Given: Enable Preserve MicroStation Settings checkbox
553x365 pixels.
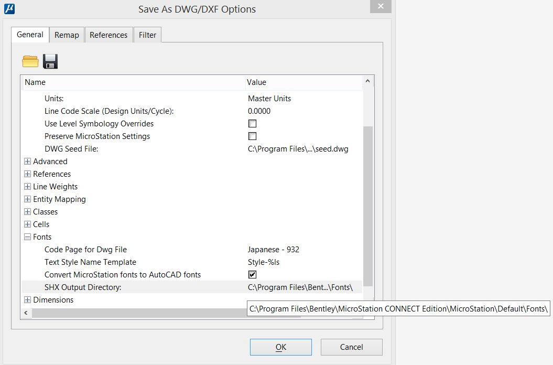Looking at the screenshot, I should tap(252, 136).
